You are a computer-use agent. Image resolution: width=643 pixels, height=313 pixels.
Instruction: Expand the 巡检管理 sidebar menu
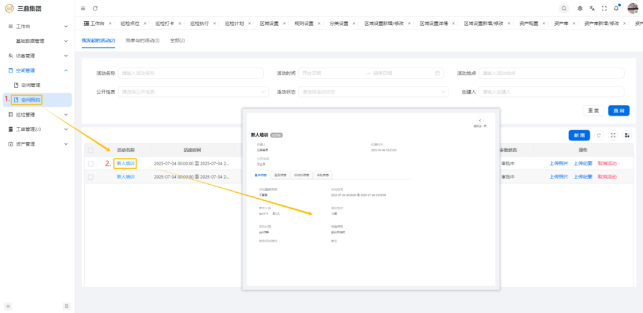pyautogui.click(x=37, y=115)
